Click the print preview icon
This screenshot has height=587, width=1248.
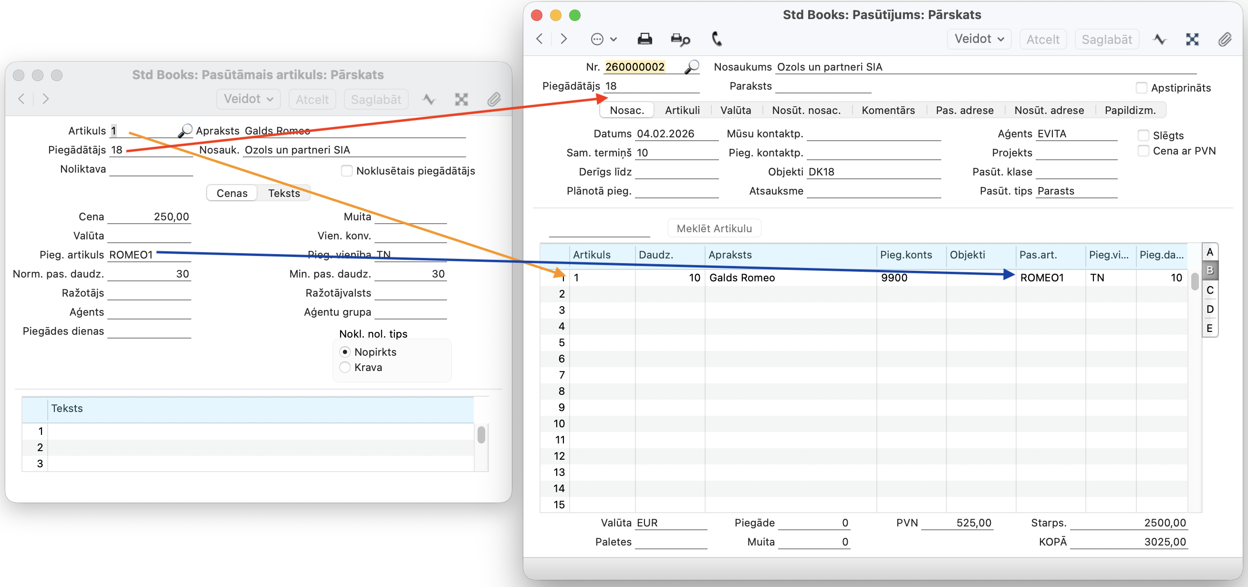[680, 39]
